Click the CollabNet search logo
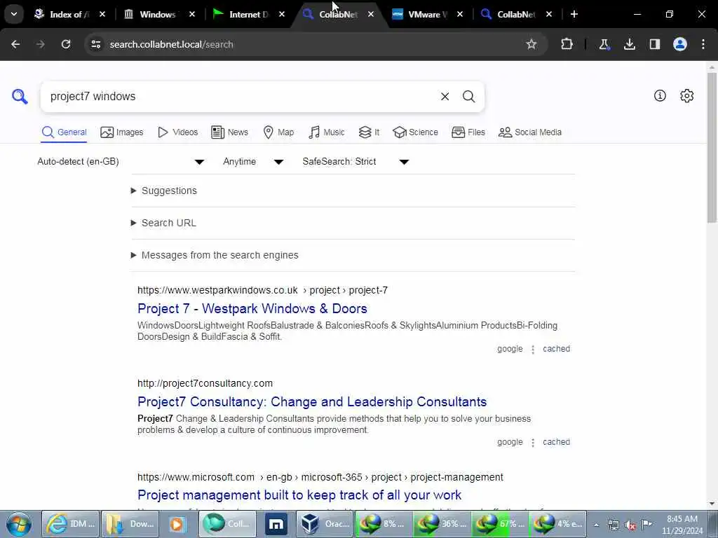This screenshot has height=538, width=718. [20, 97]
